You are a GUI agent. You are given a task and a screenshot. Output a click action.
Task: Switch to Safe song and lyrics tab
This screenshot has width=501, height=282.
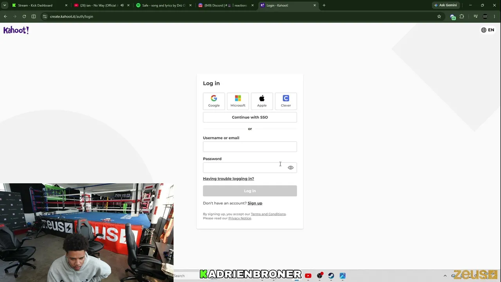point(164,5)
